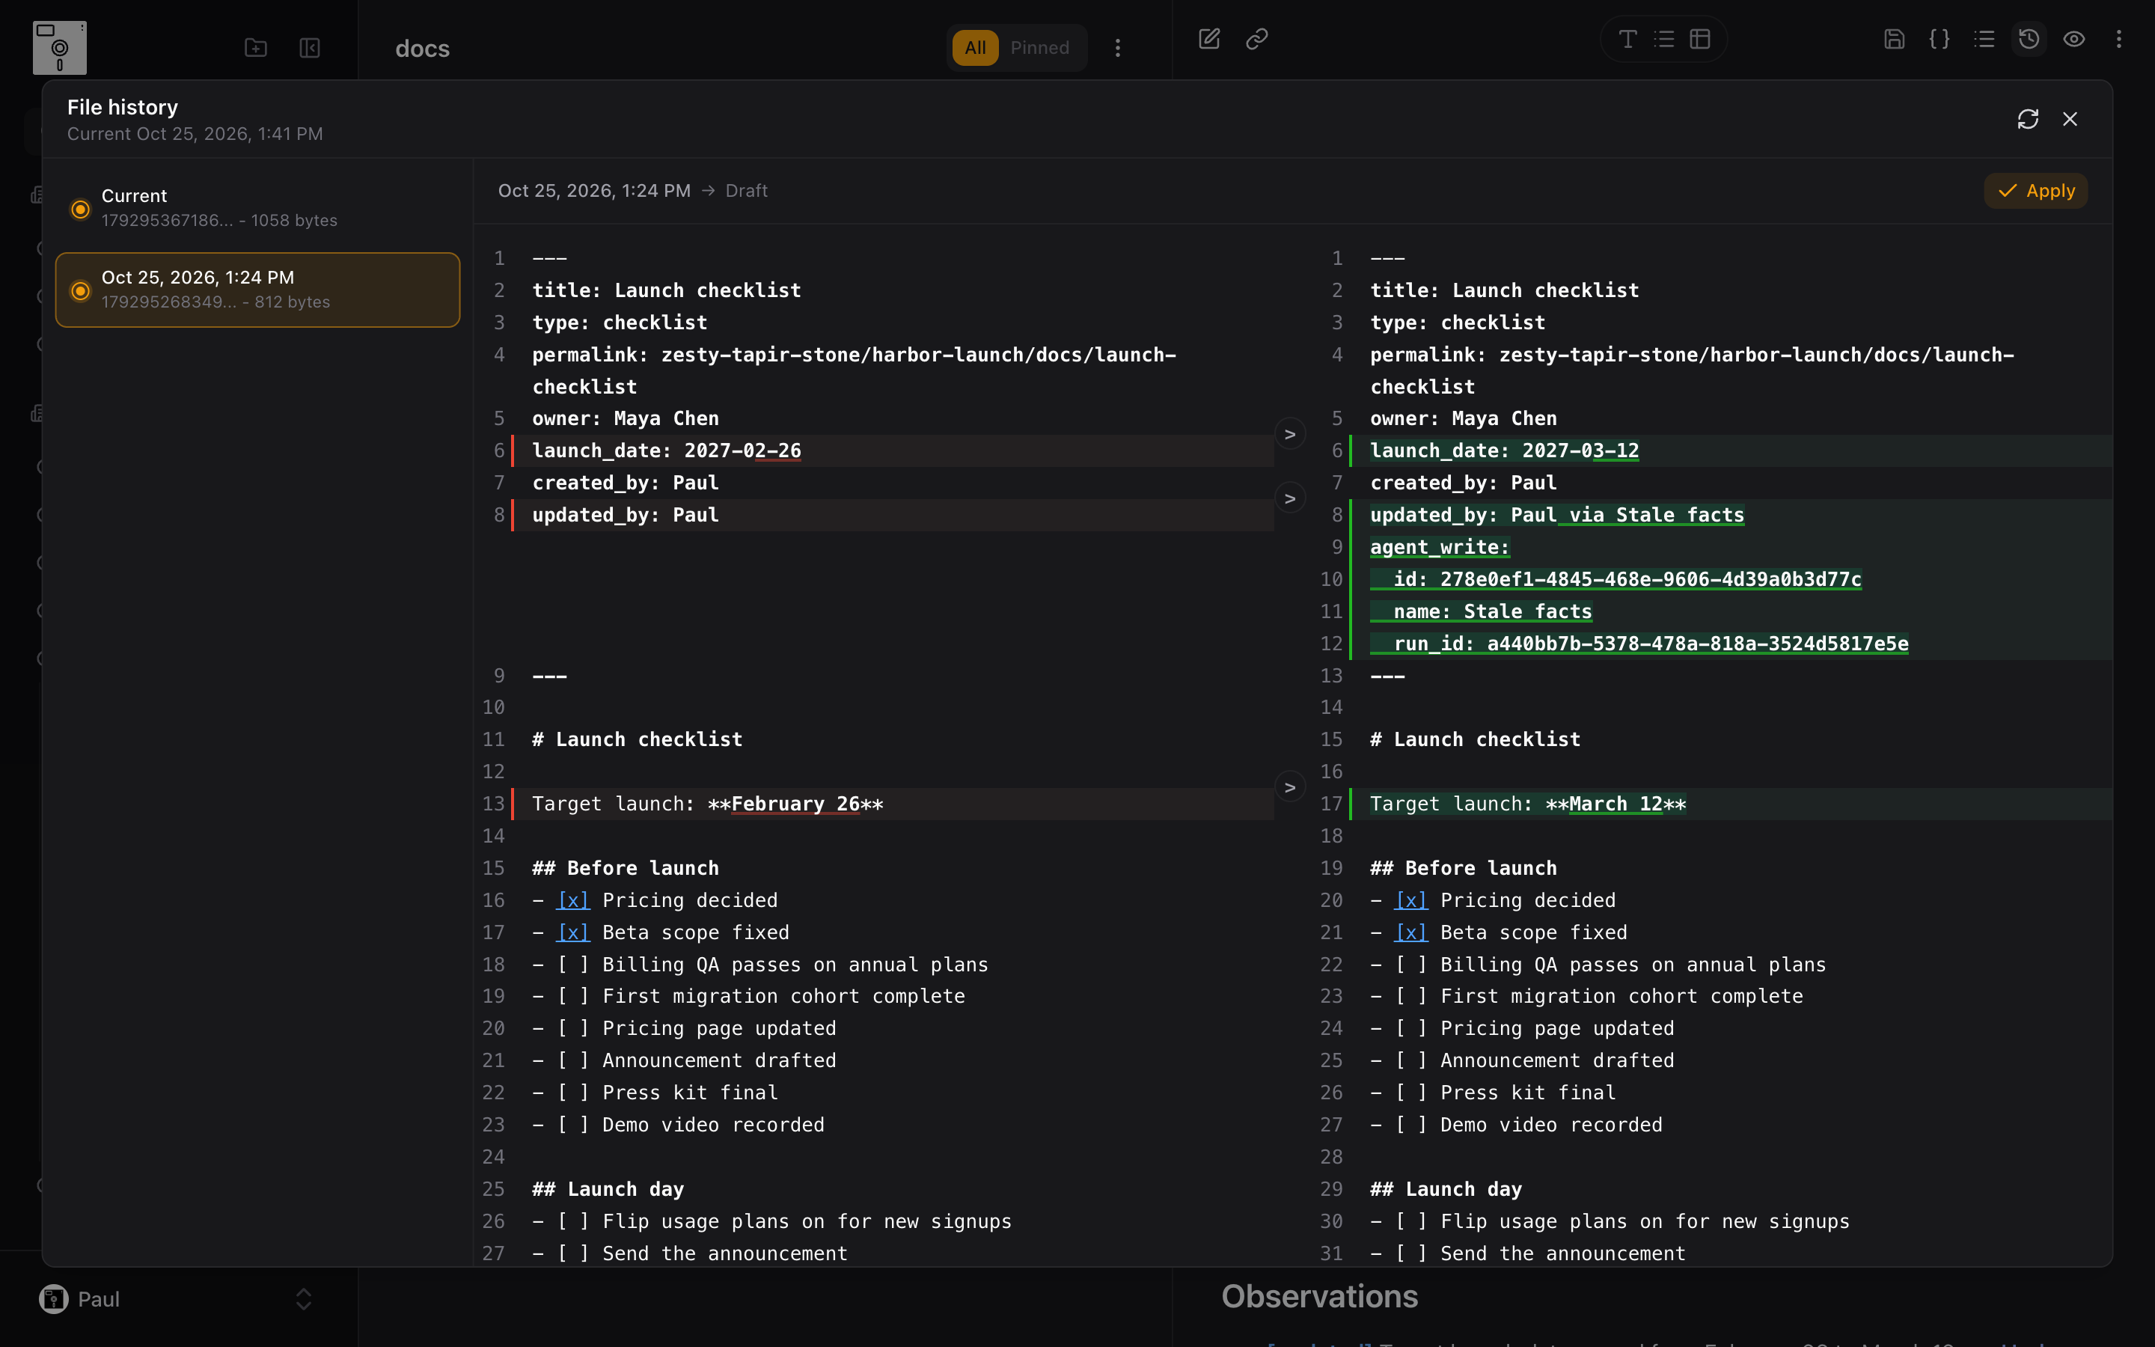Click the save icon
The height and width of the screenshot is (1347, 2155).
point(1894,38)
